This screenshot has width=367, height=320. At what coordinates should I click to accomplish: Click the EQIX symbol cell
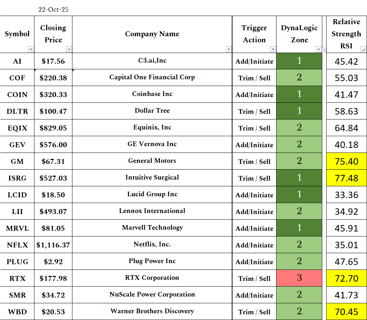(x=17, y=128)
